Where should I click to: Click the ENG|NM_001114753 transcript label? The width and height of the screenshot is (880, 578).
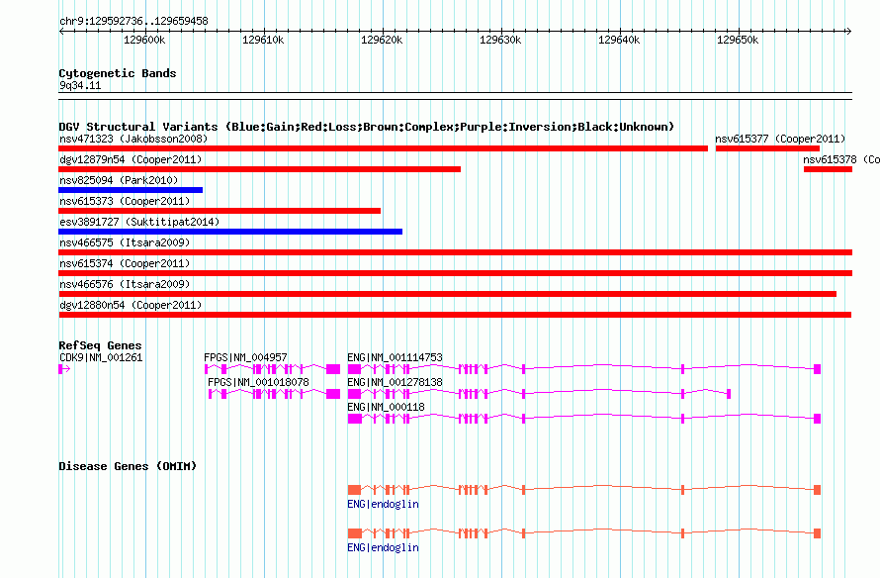[395, 357]
